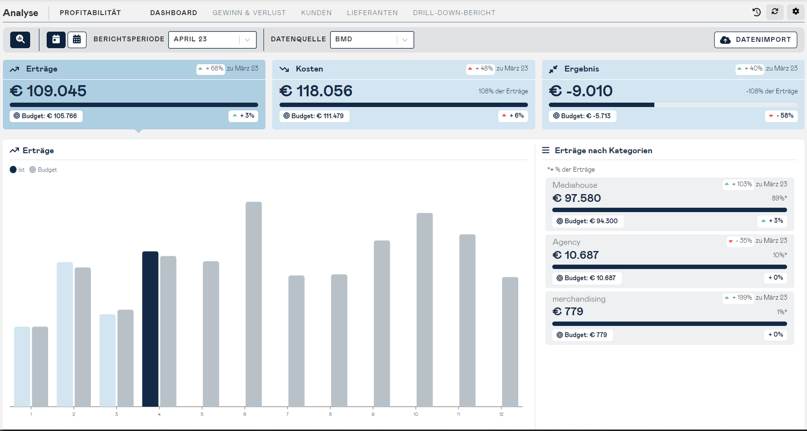Click the + 68% badge on Erträge
The height and width of the screenshot is (431, 807).
click(x=211, y=69)
